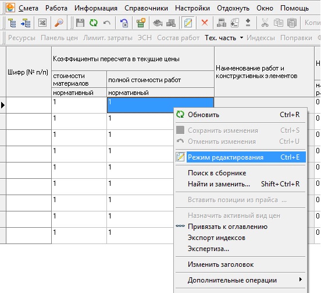Image resolution: width=321 pixels, height=293 pixels.
Task: Open the Смета menu
Action: [x=28, y=8]
